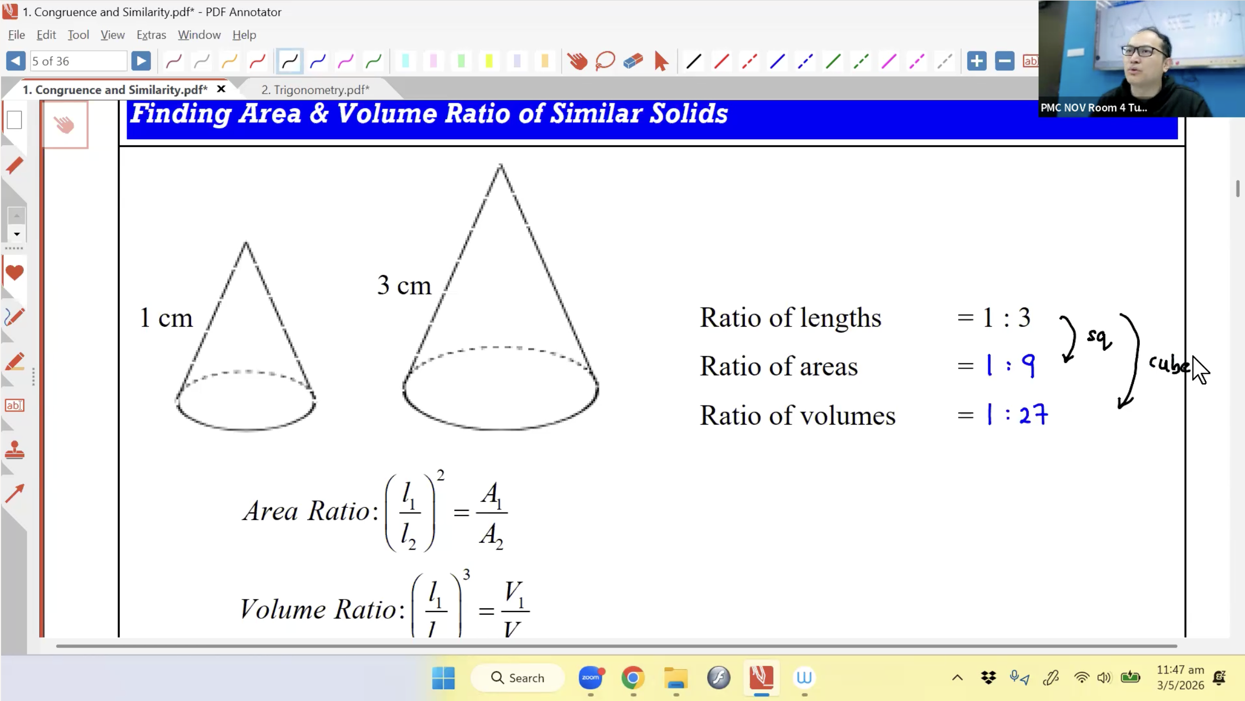This screenshot has height=701, width=1245.
Task: Select the Pen tool in left sidebar
Action: 14,317
